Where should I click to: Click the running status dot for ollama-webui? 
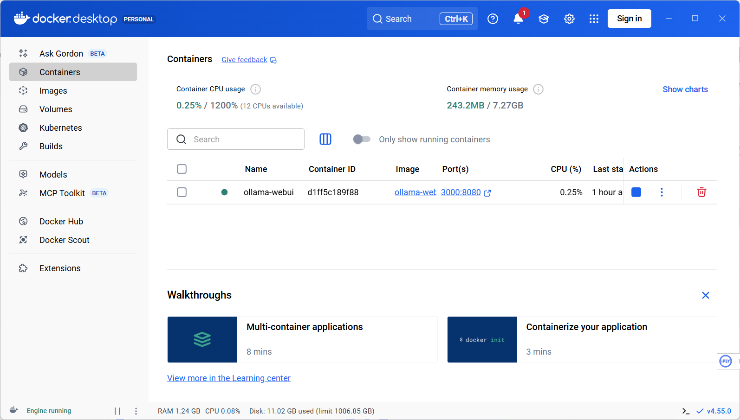pos(224,192)
